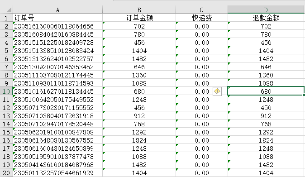Click refund amount 768 in row 14
Screen dimensions: 305x177
tap(266, 124)
